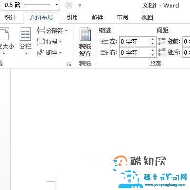
Task: Click the 分栏 columns icon
Action: pyautogui.click(x=25, y=34)
